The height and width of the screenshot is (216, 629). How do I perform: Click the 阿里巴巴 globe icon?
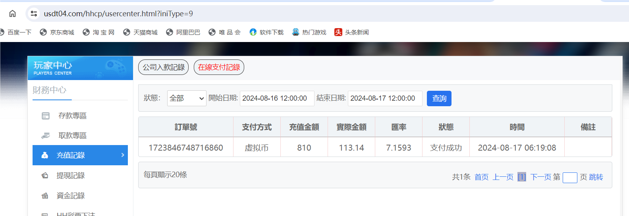point(170,32)
